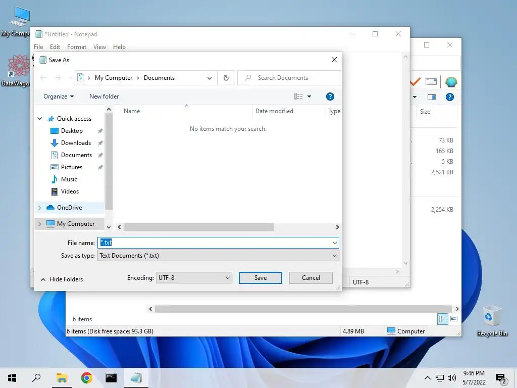Open the help icon in Save As dialog
Screen dimensions: 517x388
[330, 96]
